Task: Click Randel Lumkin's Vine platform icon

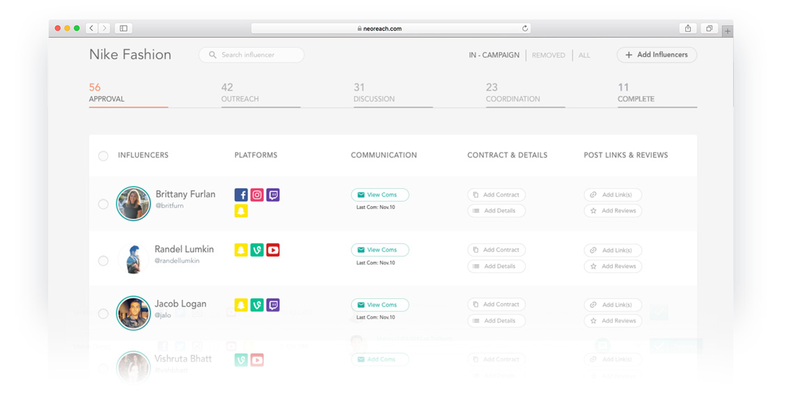Action: pos(257,250)
